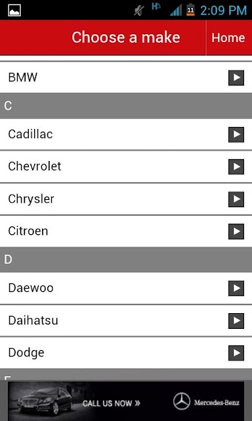Image resolution: width=252 pixels, height=421 pixels.
Task: Tap the Choose a make title
Action: [x=126, y=37]
